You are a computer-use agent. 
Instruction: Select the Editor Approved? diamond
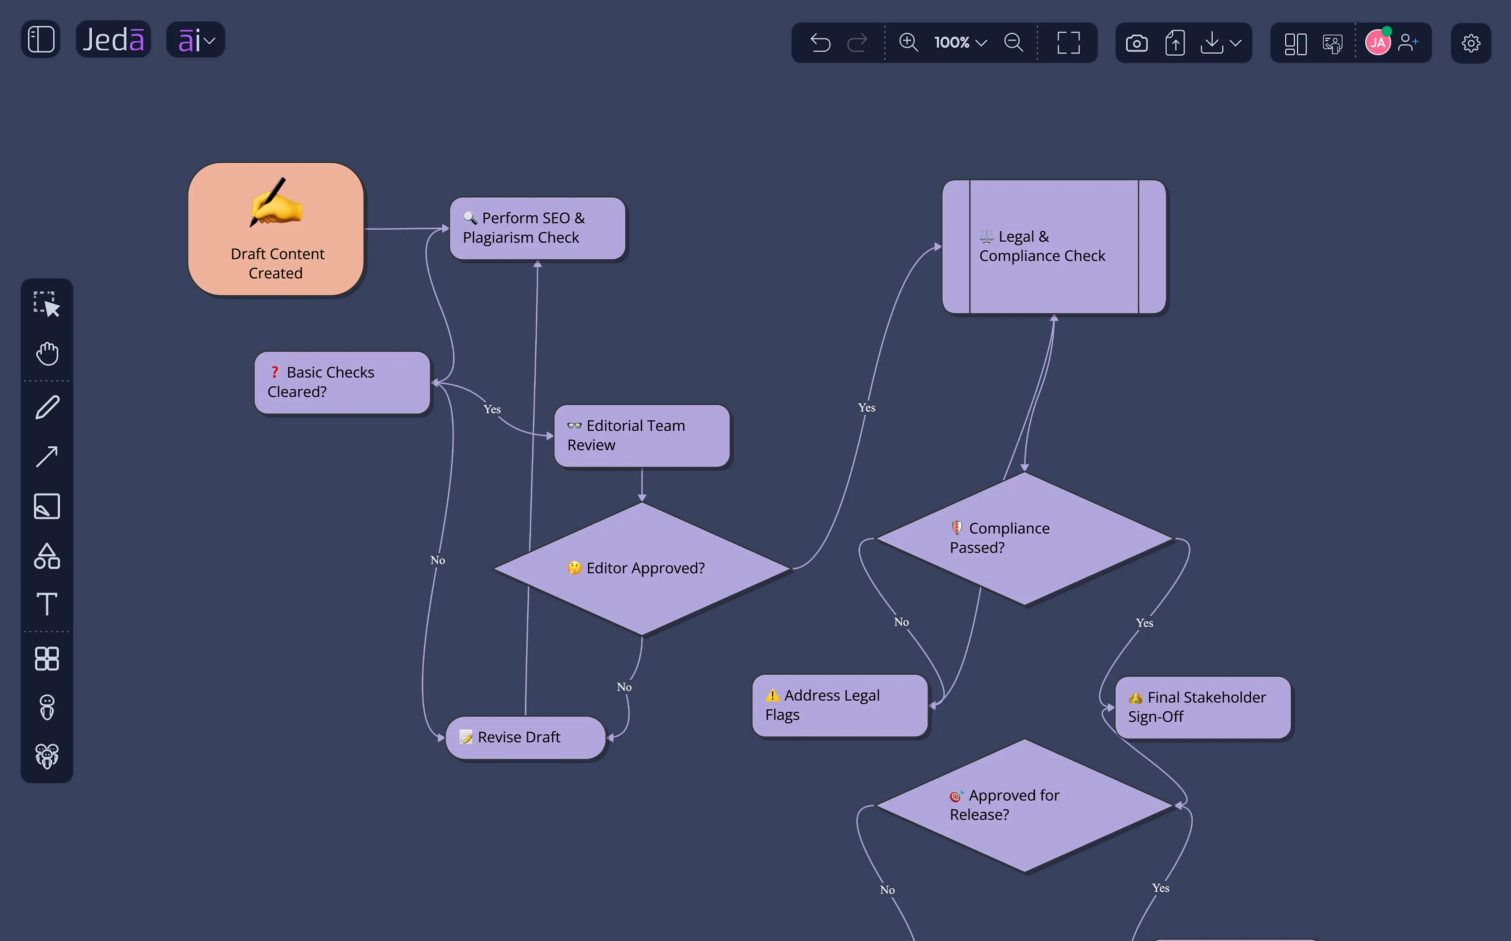point(642,569)
